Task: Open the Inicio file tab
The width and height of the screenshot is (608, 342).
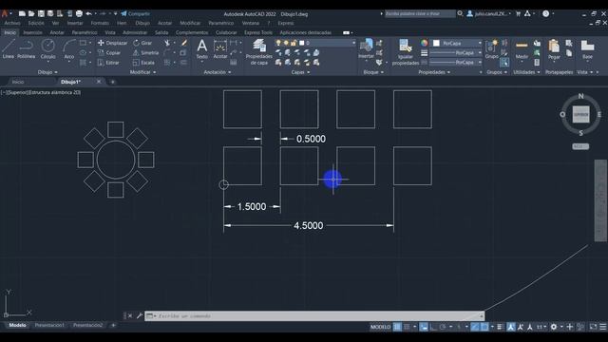Action: tap(18, 82)
